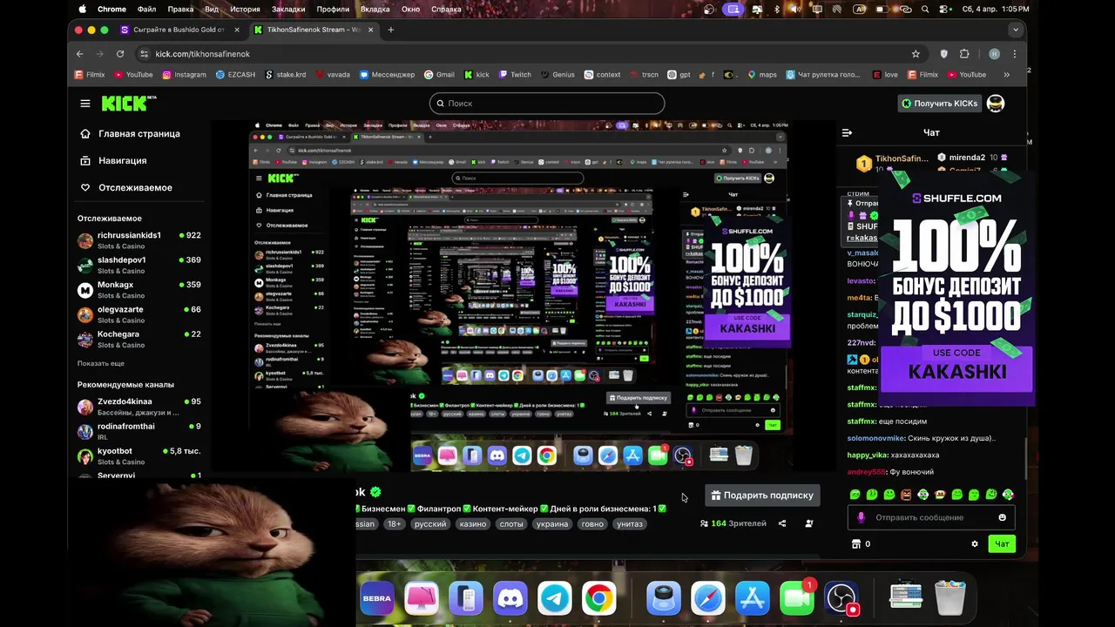Click the Отправить сообщение message field
The height and width of the screenshot is (627, 1115).
(931, 517)
